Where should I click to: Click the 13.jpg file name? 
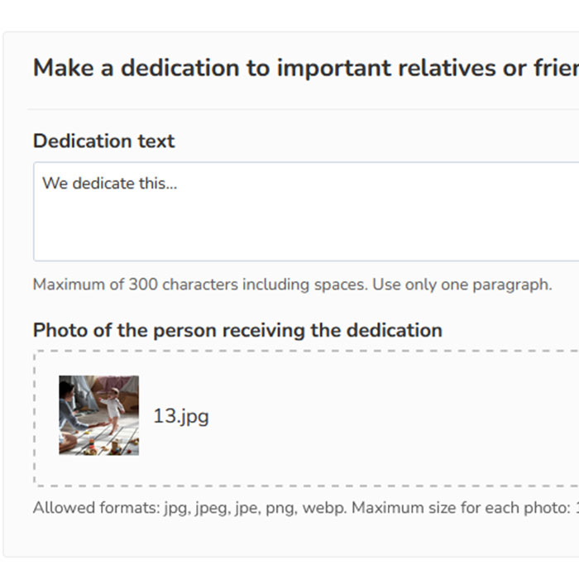pos(181,416)
